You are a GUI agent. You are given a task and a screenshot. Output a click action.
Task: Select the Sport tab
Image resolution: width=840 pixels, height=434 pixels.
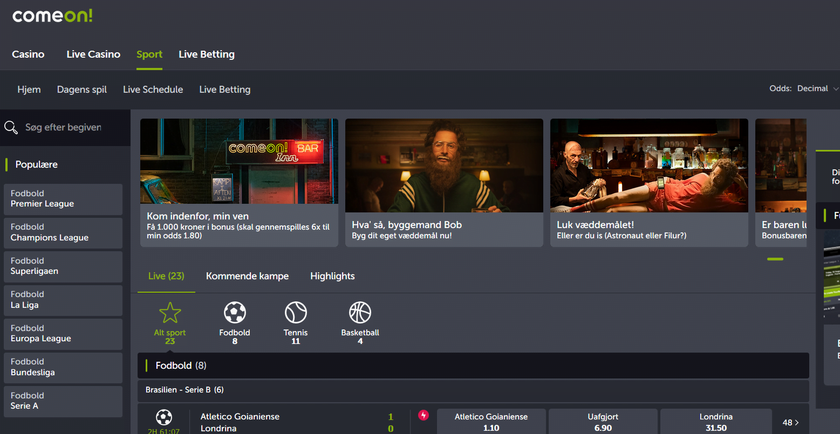point(149,54)
